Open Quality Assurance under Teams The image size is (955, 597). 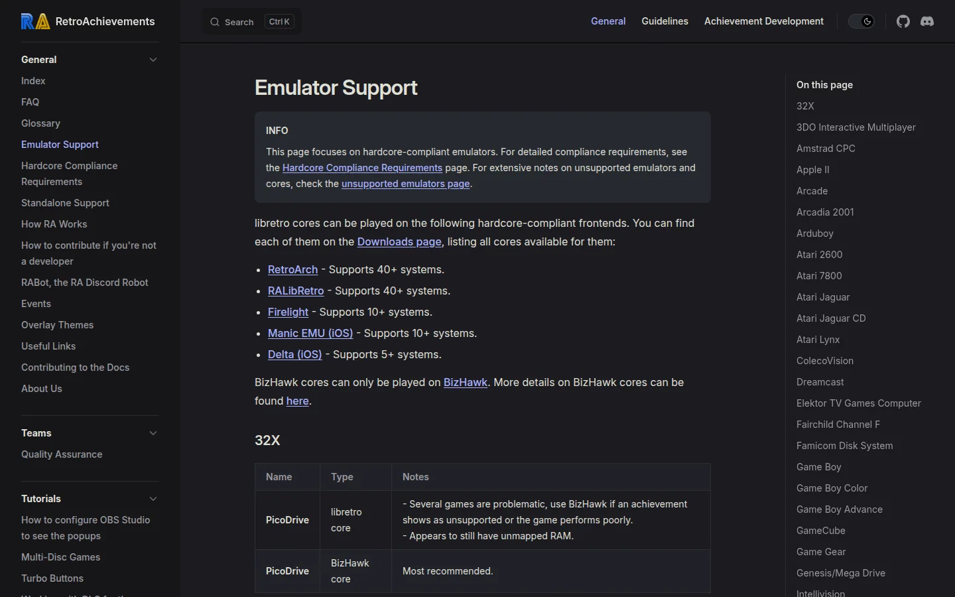point(62,454)
